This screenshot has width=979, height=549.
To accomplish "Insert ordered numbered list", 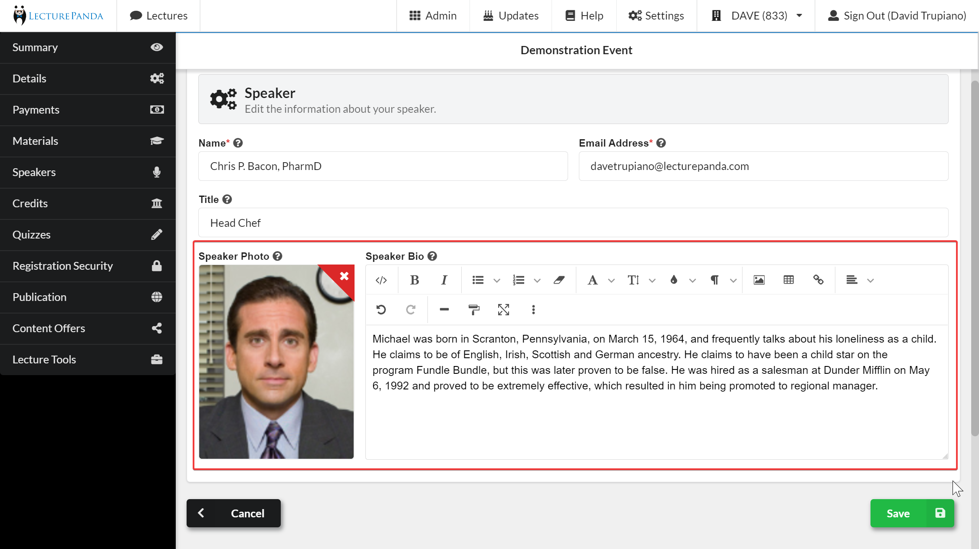I will pyautogui.click(x=519, y=280).
